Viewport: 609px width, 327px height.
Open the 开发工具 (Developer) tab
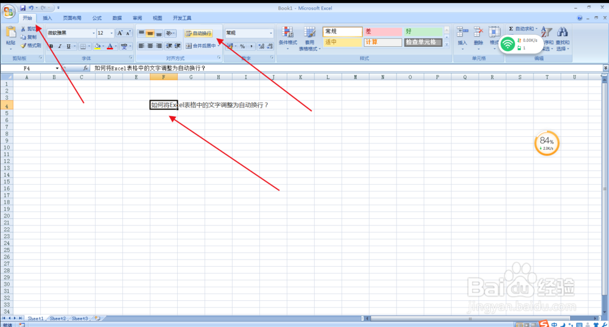point(182,18)
